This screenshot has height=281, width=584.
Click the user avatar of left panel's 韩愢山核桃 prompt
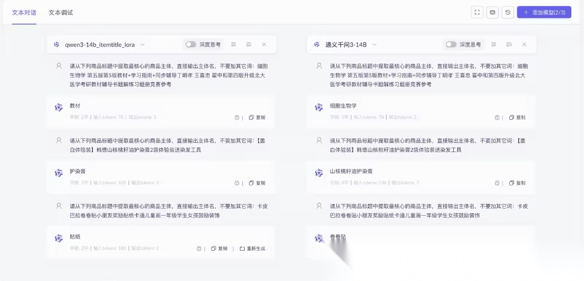click(59, 140)
